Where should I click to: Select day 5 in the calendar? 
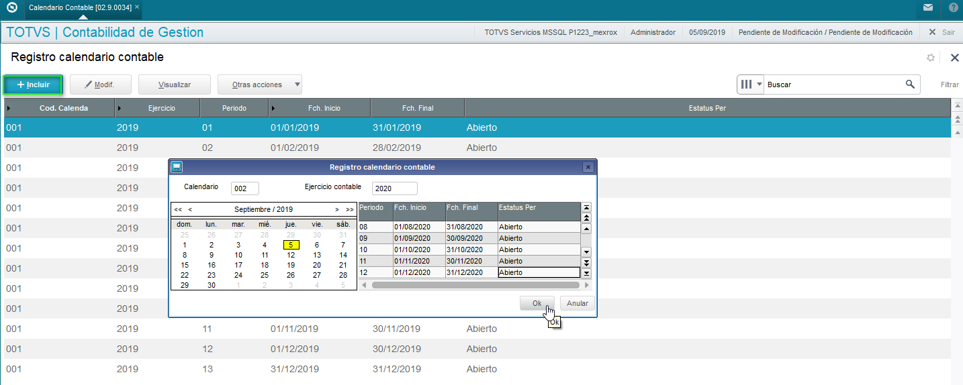[x=291, y=245]
